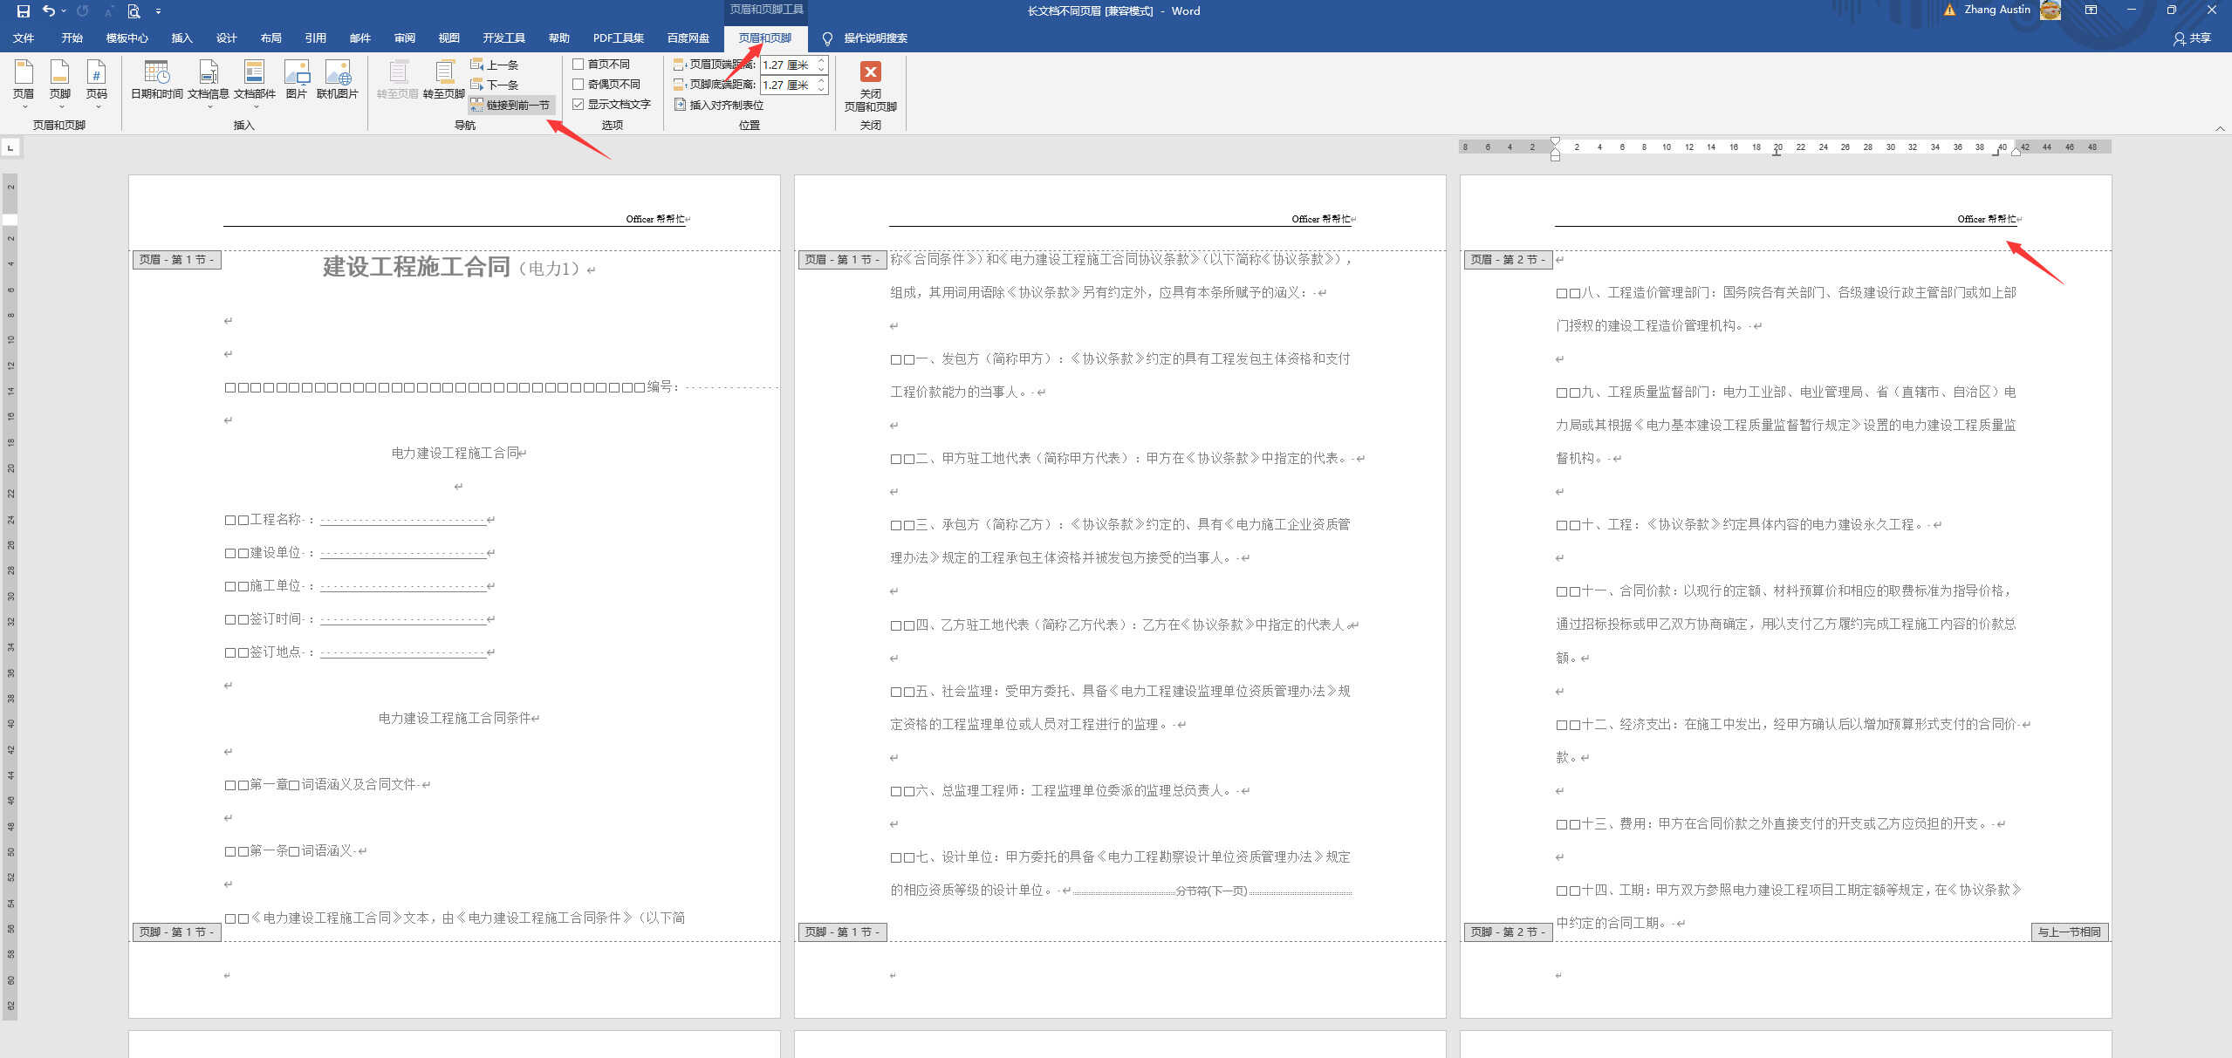Switch to the 帮助 help tab
Screen dimensions: 2232x1058
click(x=558, y=38)
